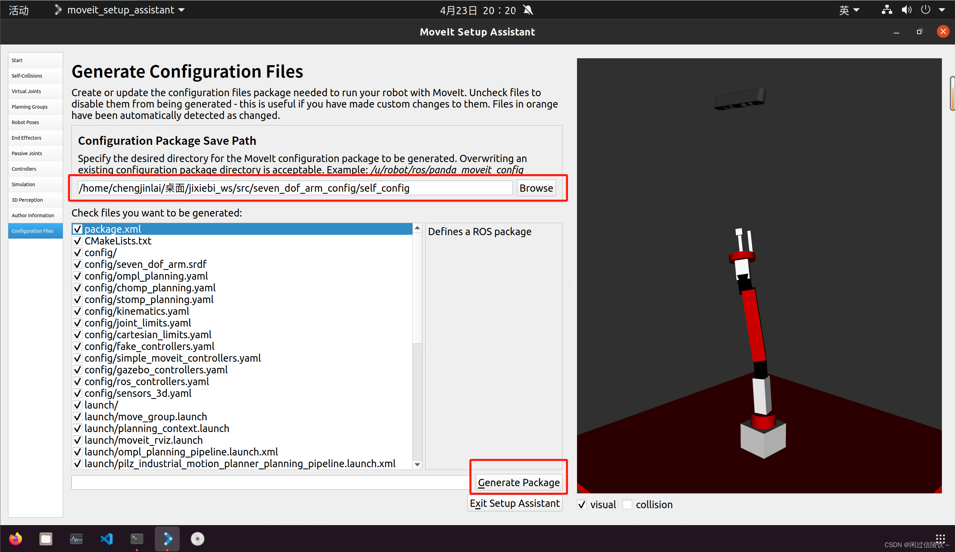955x552 pixels.
Task: Click the configuration package path field
Action: [x=295, y=188]
